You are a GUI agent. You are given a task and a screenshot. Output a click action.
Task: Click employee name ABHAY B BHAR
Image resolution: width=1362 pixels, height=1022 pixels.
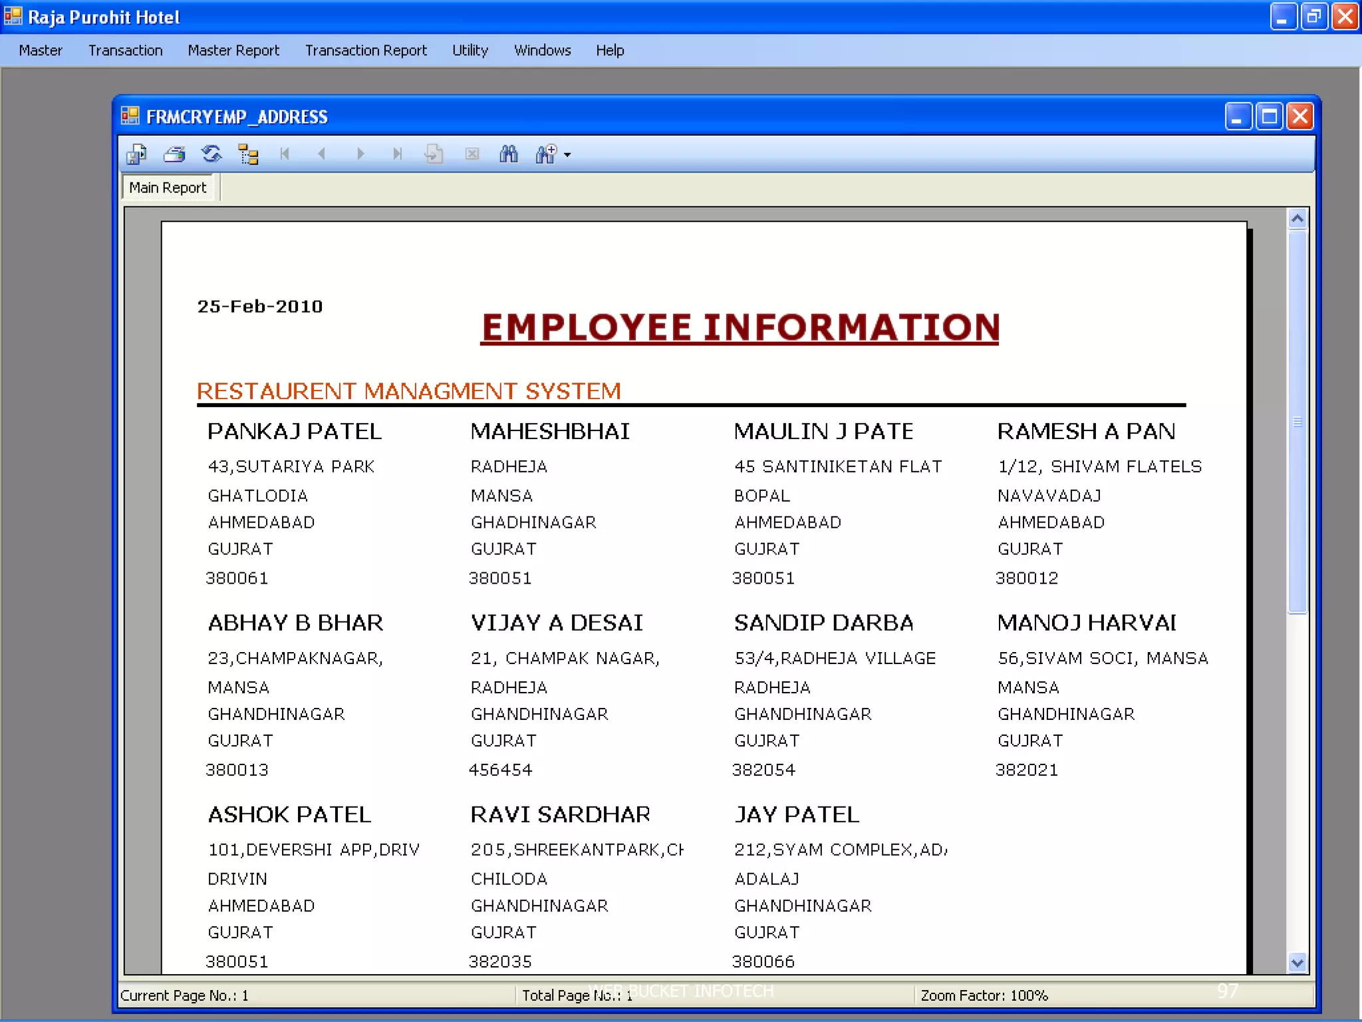(x=295, y=623)
